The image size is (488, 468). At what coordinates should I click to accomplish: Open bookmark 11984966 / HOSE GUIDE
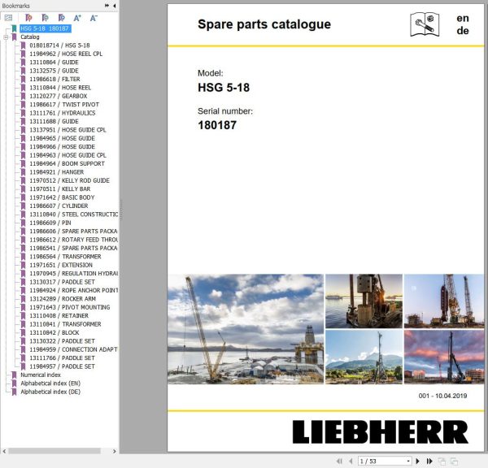click(63, 147)
